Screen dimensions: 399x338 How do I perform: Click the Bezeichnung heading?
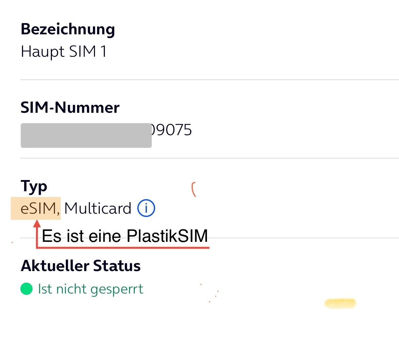pos(68,29)
